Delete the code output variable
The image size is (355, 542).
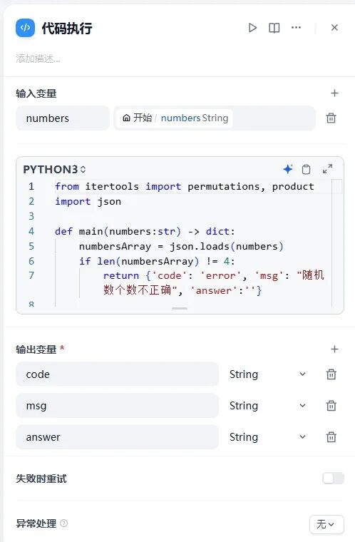coord(331,374)
